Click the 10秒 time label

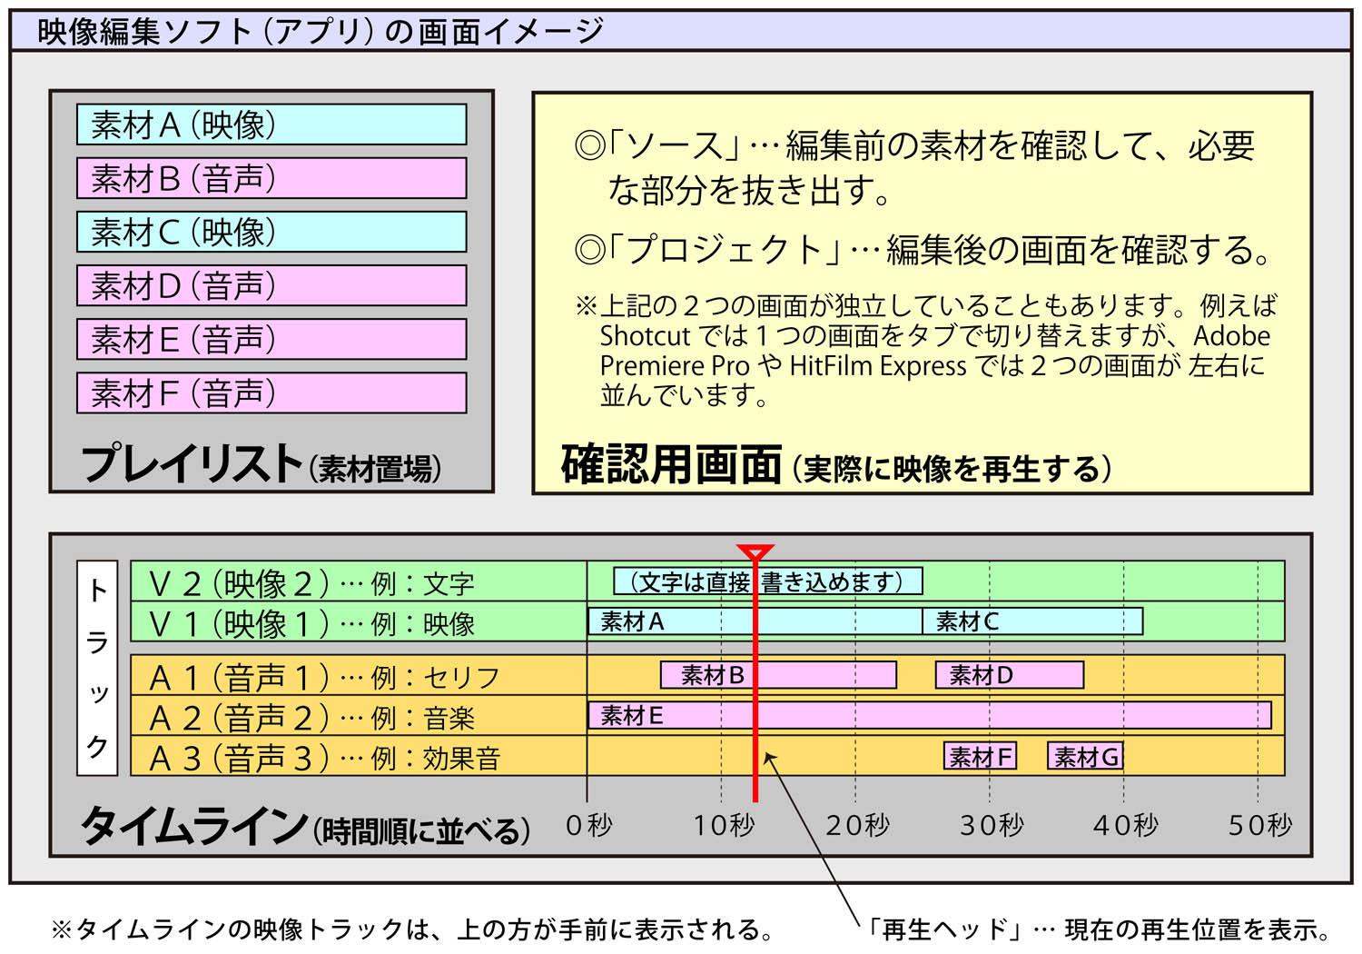click(x=724, y=825)
